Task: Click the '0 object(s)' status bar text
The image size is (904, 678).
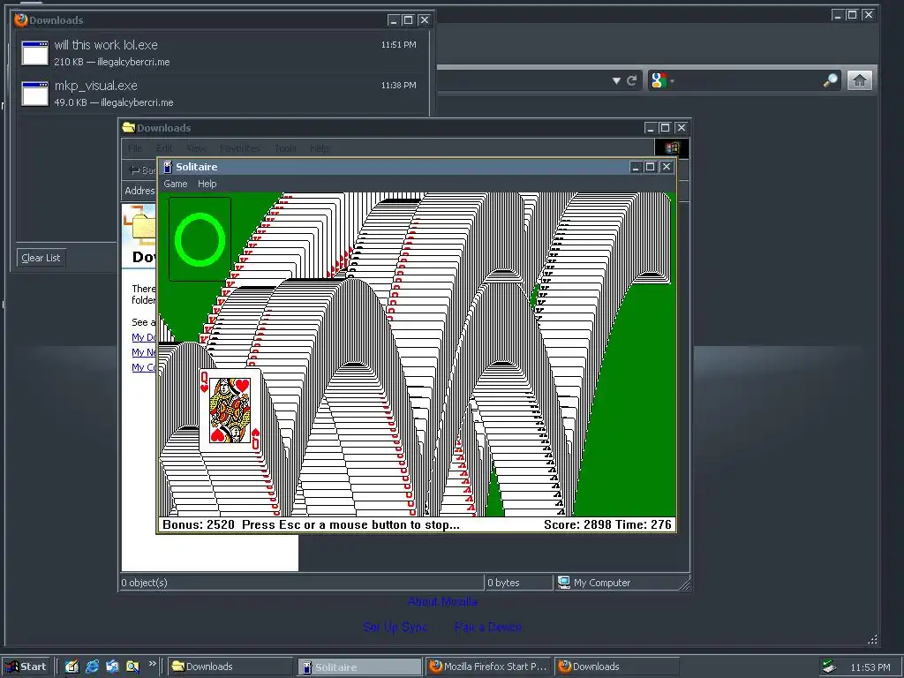Action: [x=144, y=583]
